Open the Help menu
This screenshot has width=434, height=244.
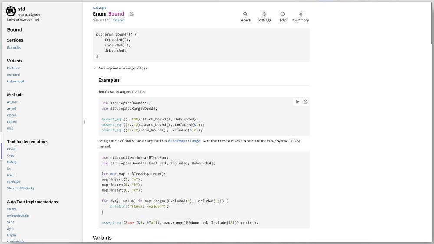tap(283, 17)
